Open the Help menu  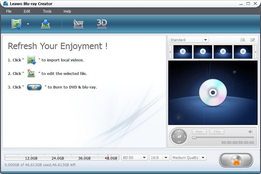tap(67, 11)
